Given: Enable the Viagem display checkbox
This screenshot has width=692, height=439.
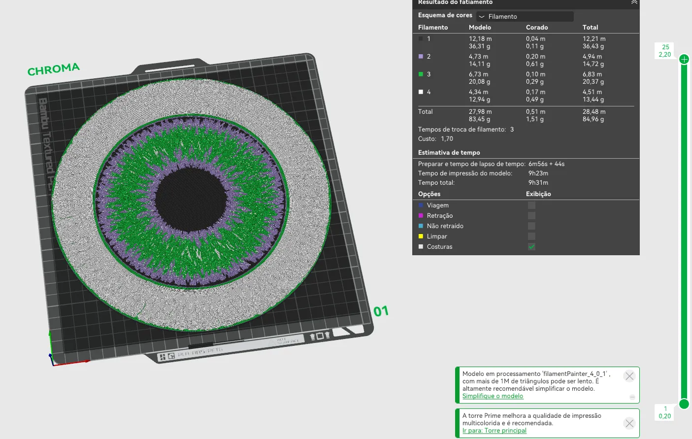Looking at the screenshot, I should [531, 205].
